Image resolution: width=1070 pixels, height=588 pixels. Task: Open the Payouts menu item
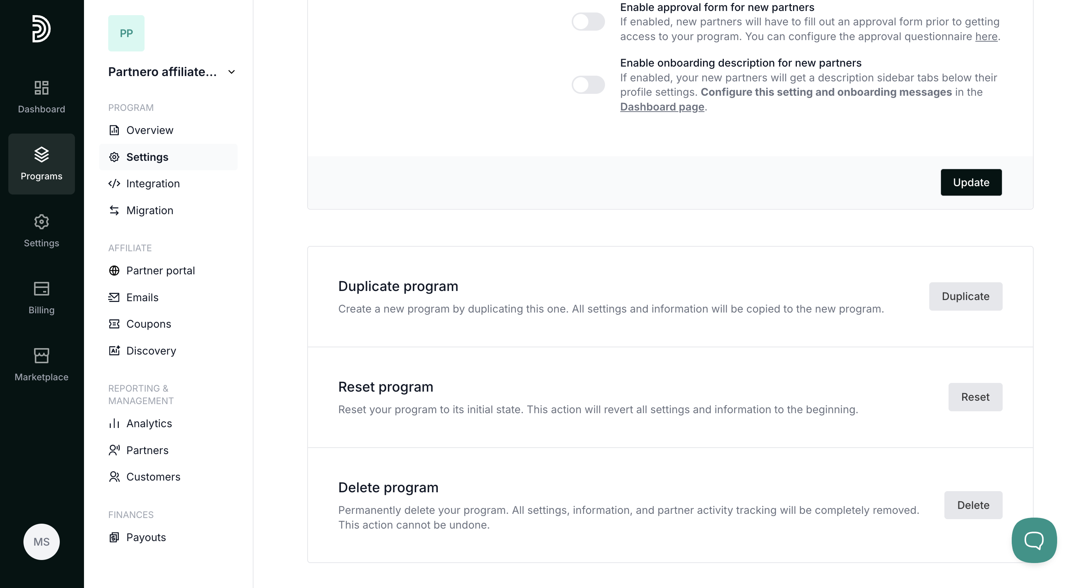coord(146,537)
